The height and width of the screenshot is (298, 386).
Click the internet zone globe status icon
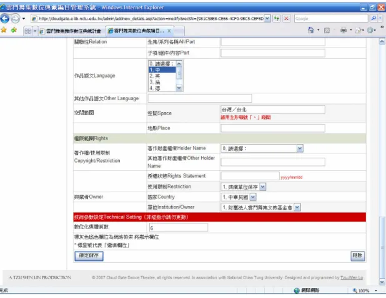pyautogui.click(x=297, y=290)
